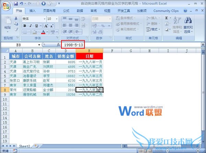Apply red font color
Image resolution: width=206 pixels, height=153 pixels.
(43, 32)
